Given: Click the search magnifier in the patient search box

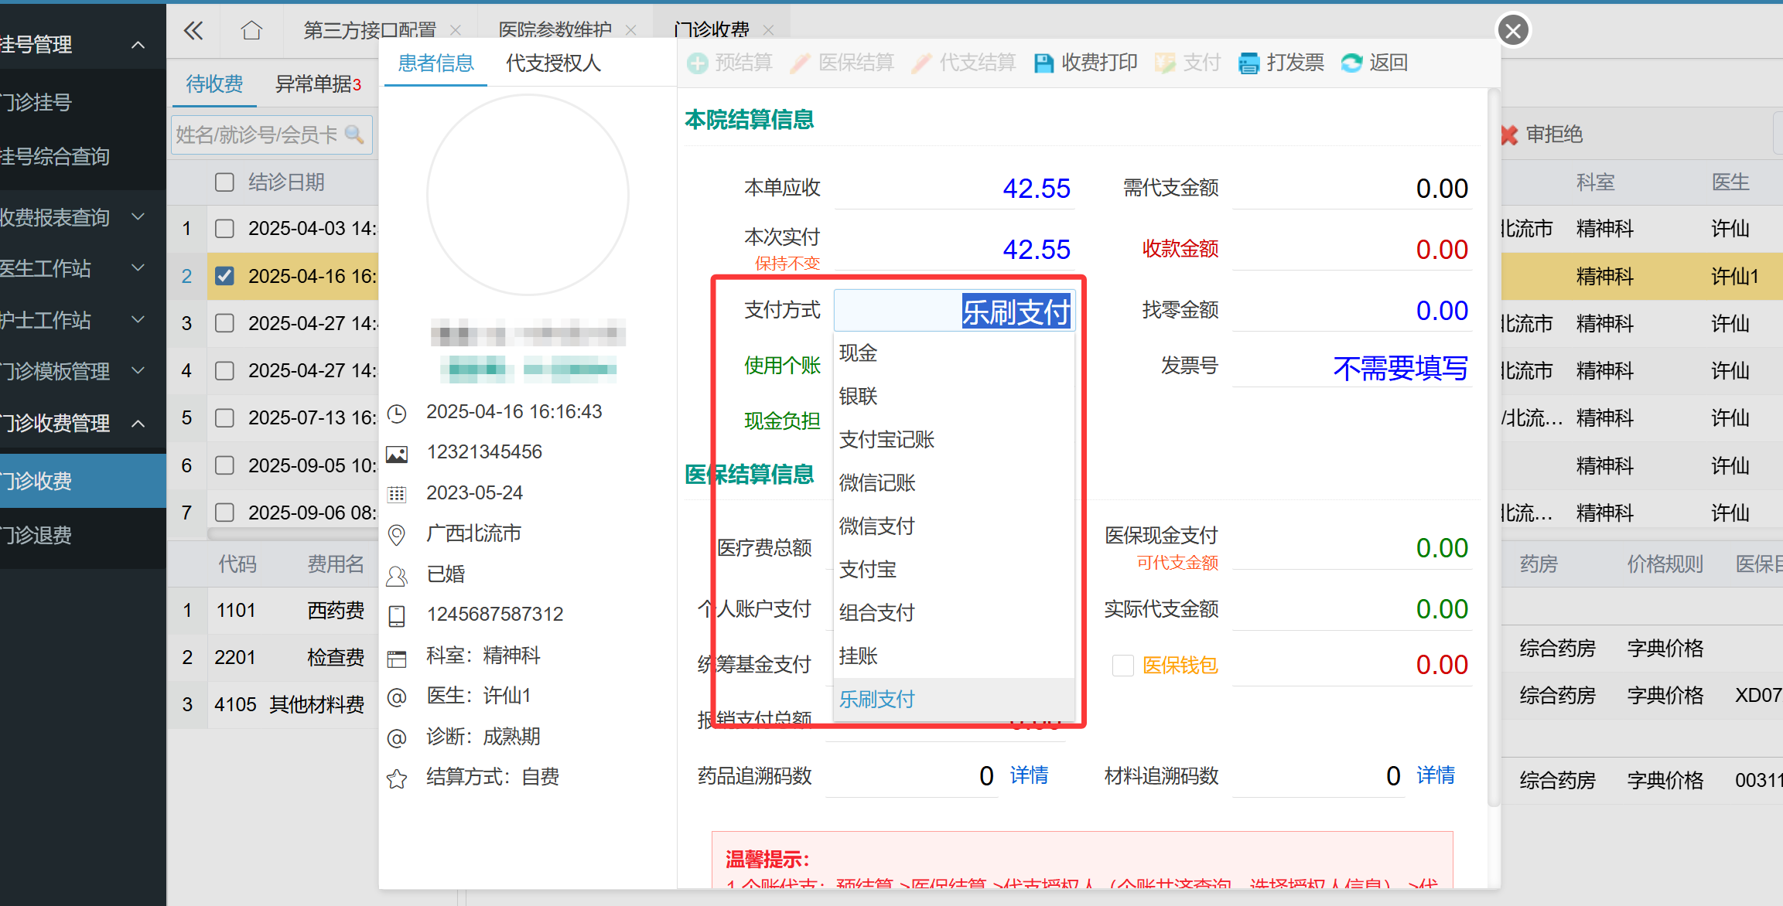Looking at the screenshot, I should (x=354, y=135).
